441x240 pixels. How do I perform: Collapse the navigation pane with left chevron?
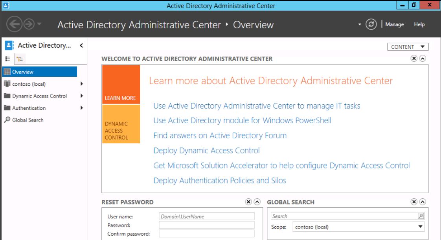tap(81, 46)
